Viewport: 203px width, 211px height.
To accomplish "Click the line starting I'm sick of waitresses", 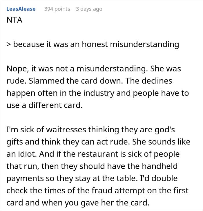I will pyautogui.click(x=91, y=130).
